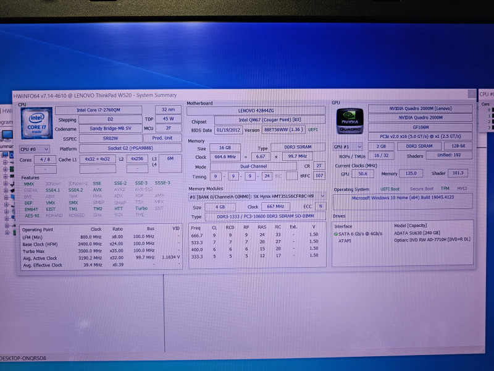Click the VMX feature label
Viewport: 494px width, 371px height.
pyautogui.click(x=51, y=203)
